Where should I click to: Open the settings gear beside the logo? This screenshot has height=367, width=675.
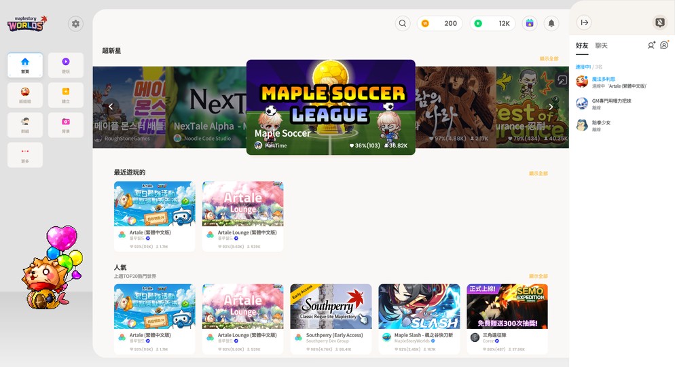(x=75, y=24)
